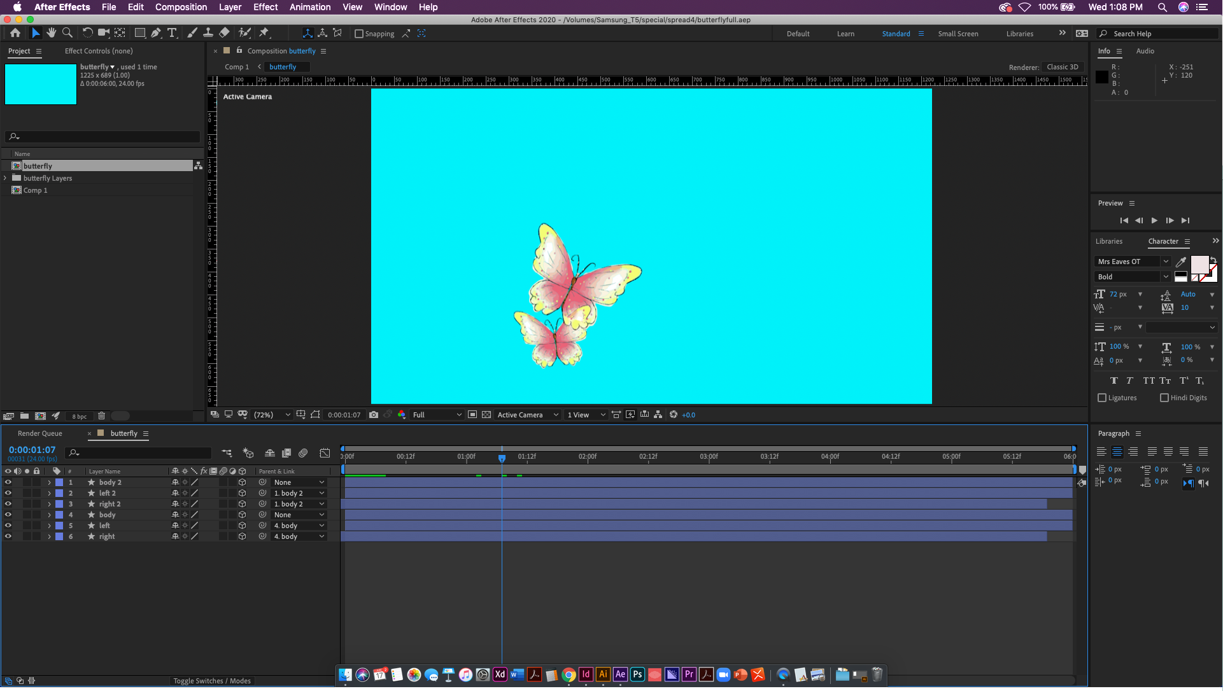Switch to the Small Screen workspace

[958, 34]
